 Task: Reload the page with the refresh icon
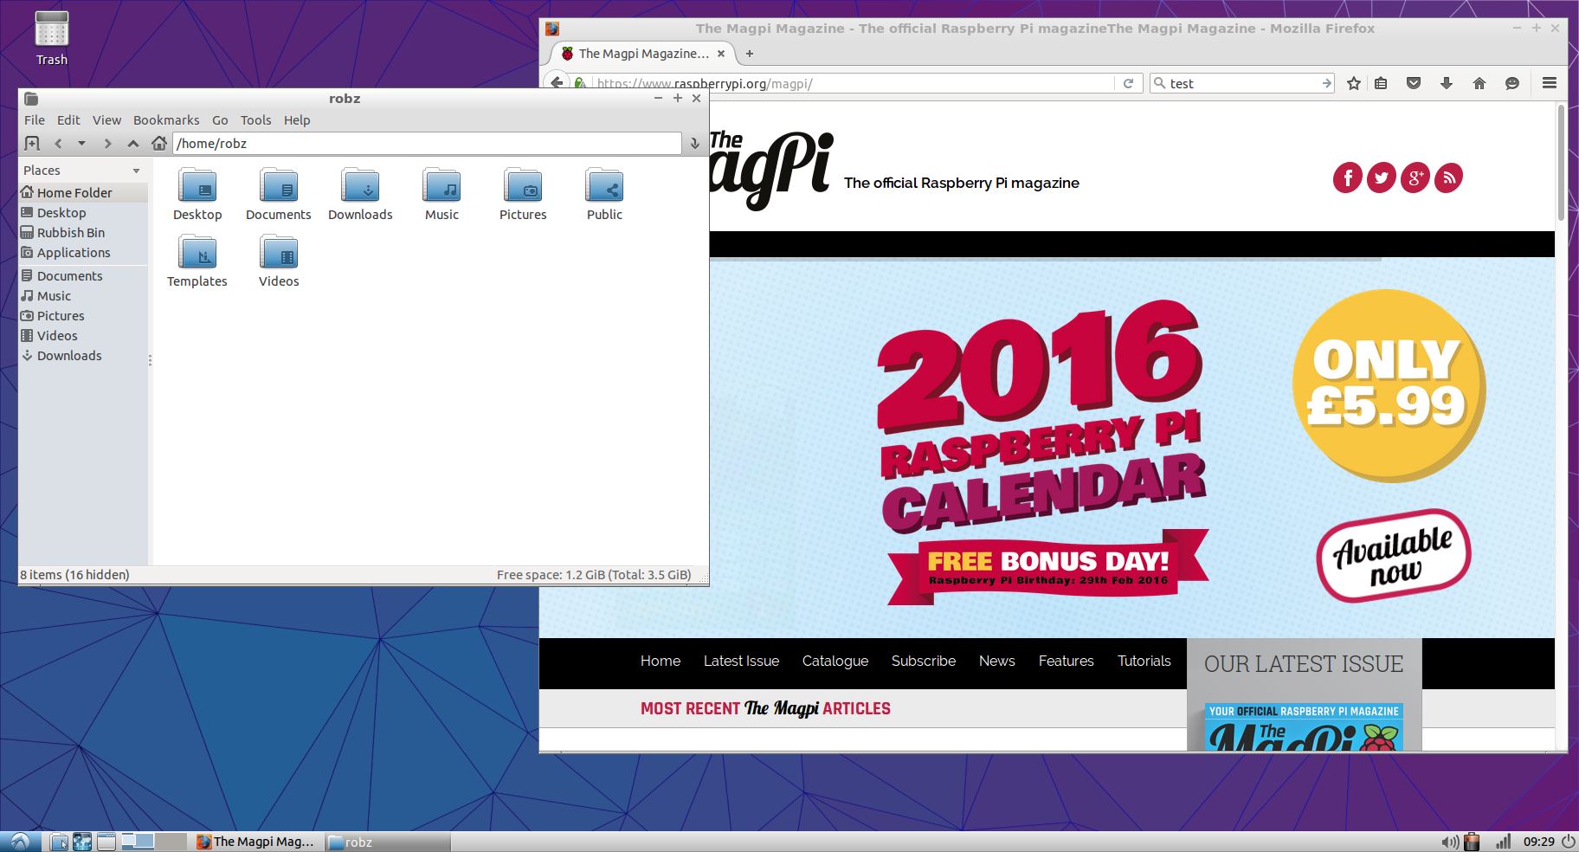(1128, 83)
